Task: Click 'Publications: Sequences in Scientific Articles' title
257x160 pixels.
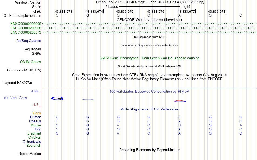Action: 149,45
